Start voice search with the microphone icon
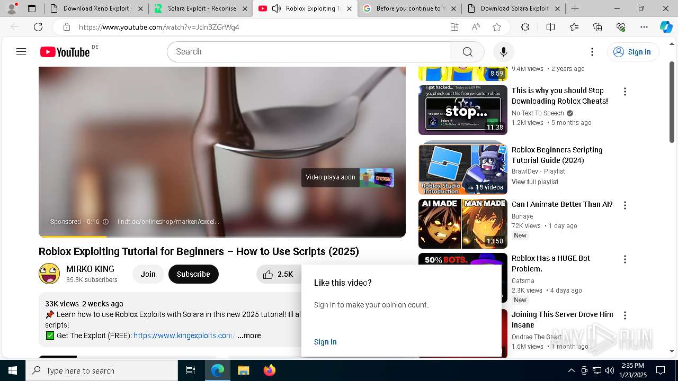 coord(503,52)
